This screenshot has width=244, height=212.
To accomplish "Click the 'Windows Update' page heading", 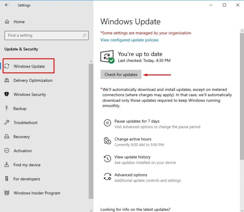I will pos(130,22).
